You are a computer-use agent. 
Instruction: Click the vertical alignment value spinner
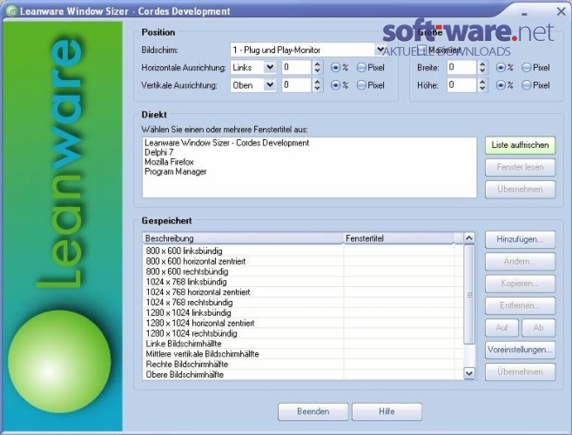(x=318, y=84)
